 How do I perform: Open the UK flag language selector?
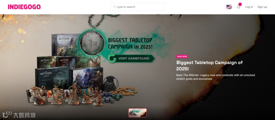pyautogui.click(x=229, y=7)
